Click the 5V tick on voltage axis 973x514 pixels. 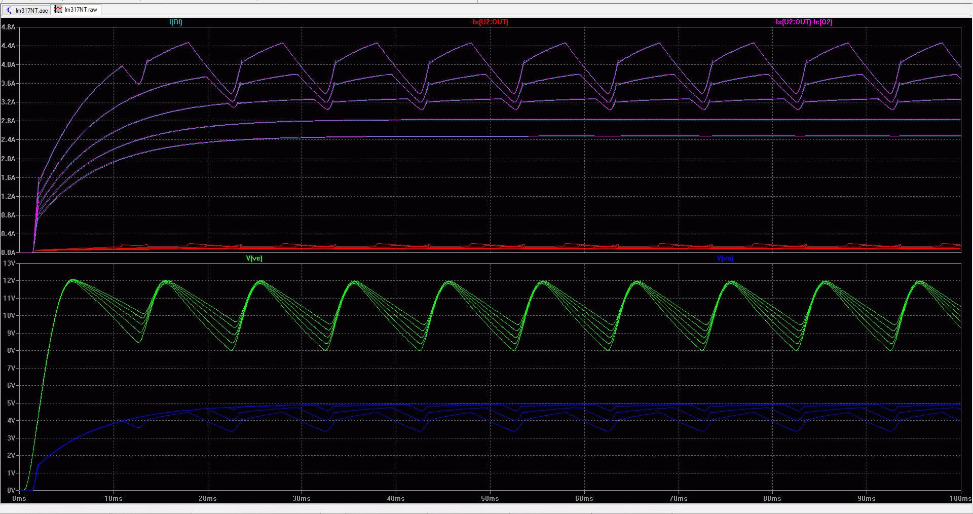(11, 403)
